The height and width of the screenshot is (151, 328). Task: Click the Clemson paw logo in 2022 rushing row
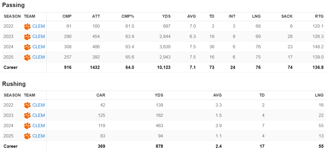point(27,105)
